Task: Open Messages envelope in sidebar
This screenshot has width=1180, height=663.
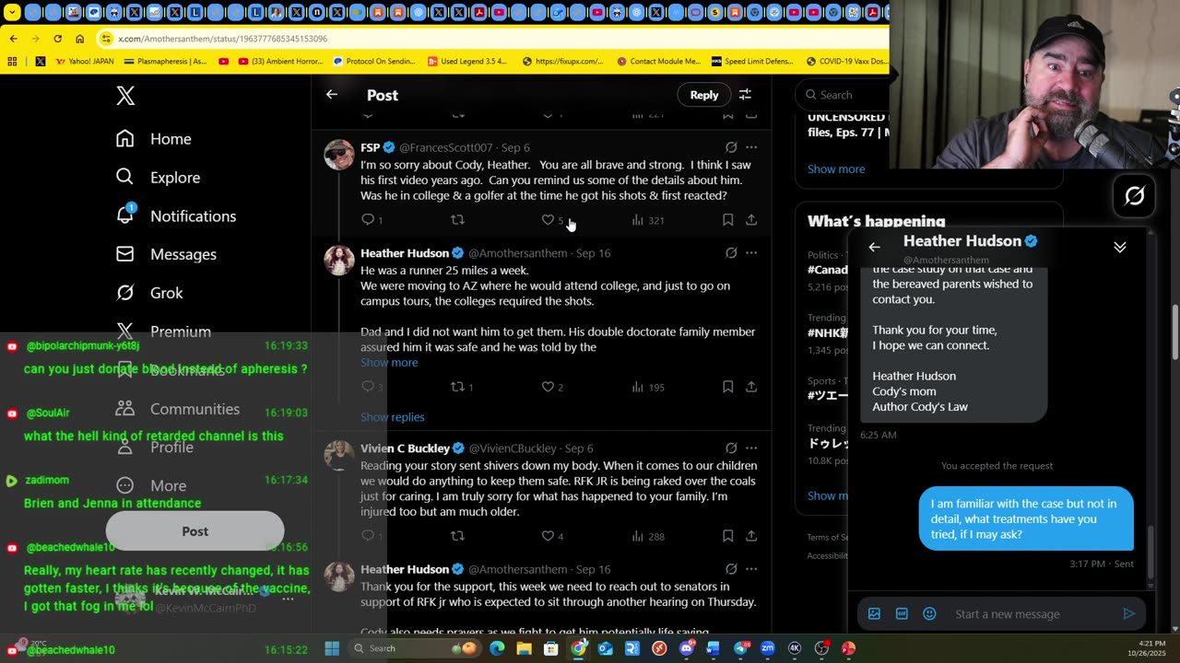Action: tap(166, 253)
